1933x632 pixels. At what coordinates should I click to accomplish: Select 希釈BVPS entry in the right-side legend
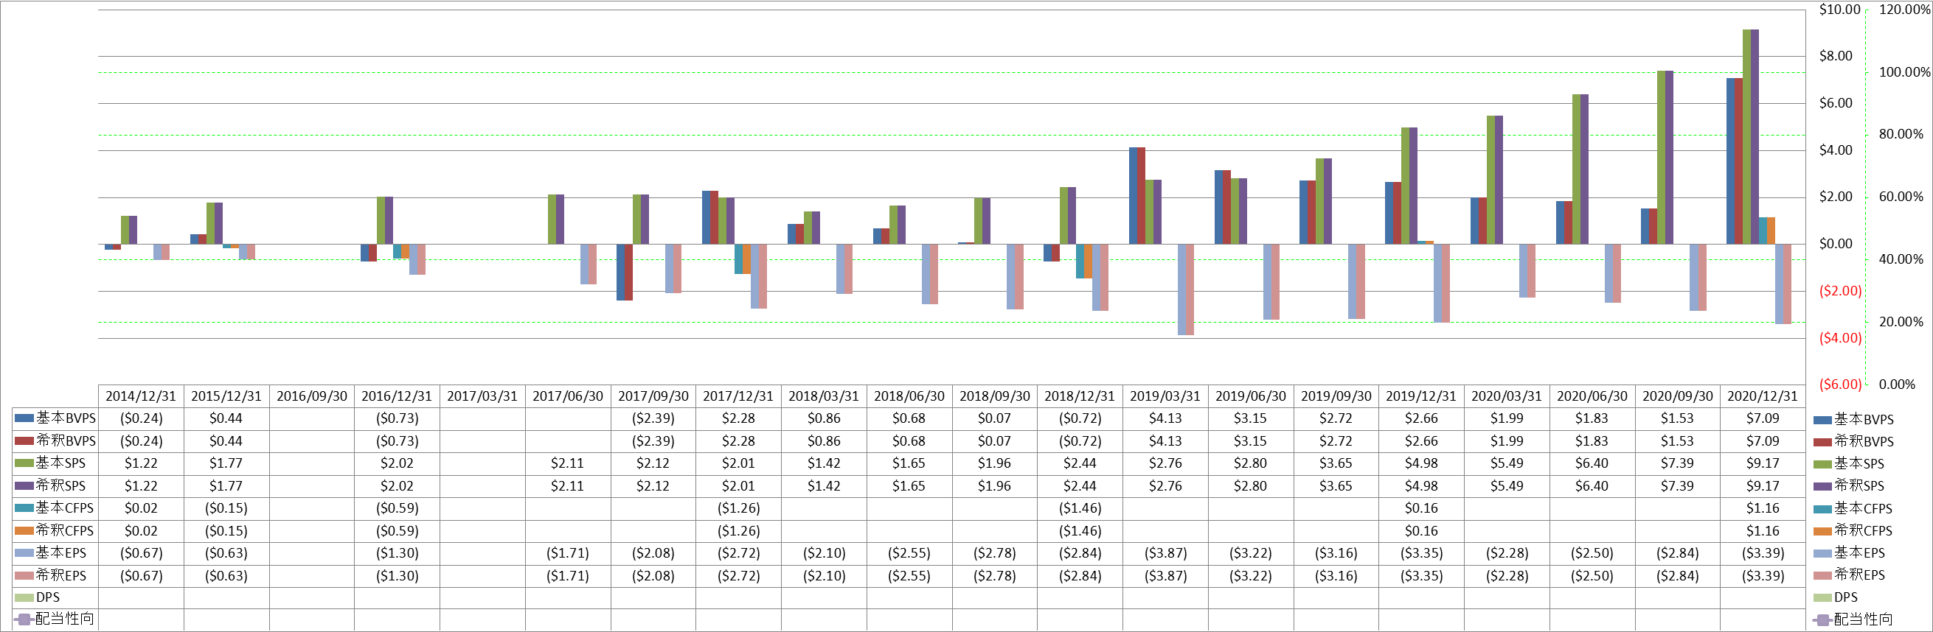(x=1853, y=441)
